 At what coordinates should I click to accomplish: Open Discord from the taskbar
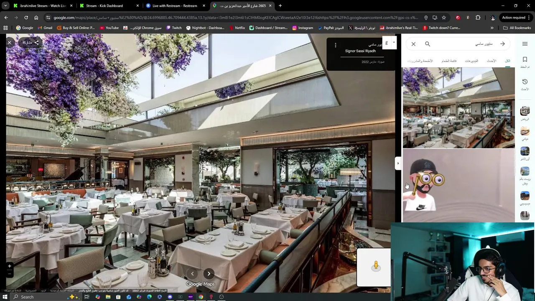coord(170,297)
